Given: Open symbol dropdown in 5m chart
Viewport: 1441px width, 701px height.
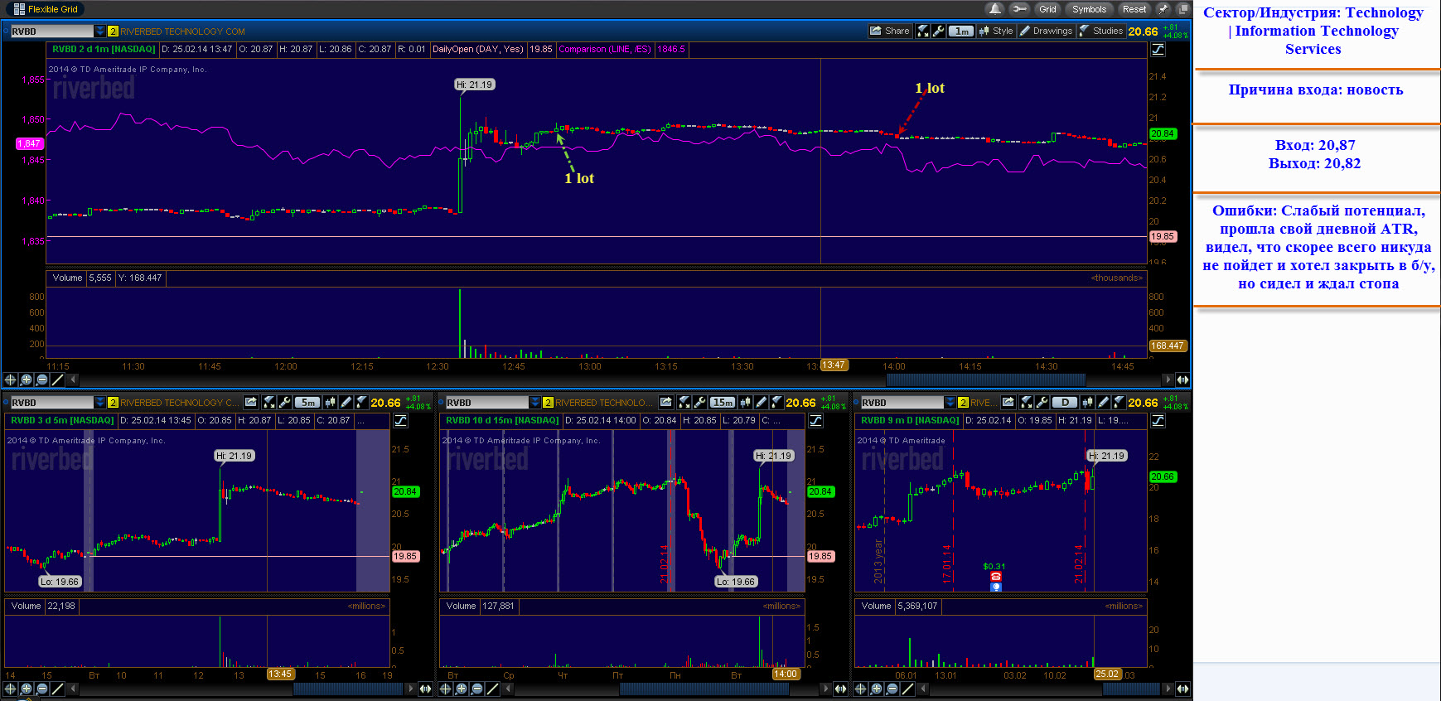Looking at the screenshot, I should point(99,403).
